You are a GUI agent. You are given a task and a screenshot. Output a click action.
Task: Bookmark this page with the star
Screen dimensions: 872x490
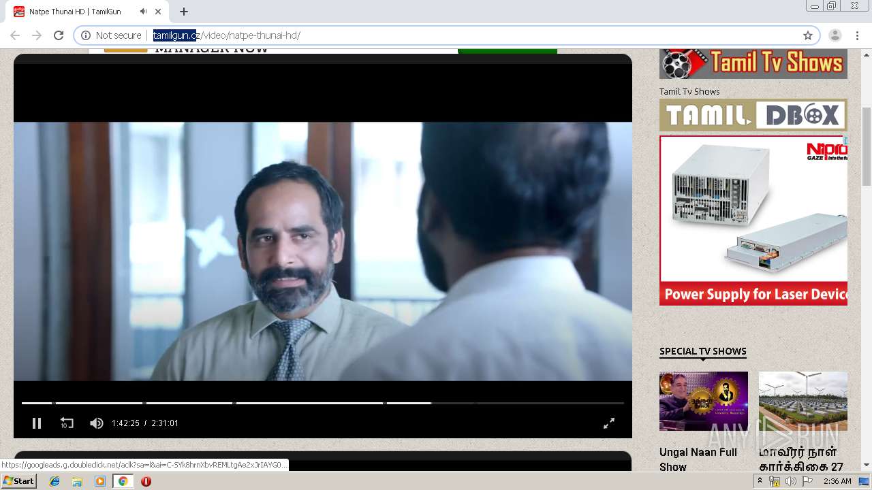[808, 35]
